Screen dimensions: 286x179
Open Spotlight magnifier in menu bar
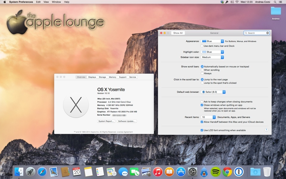tap(275, 2)
